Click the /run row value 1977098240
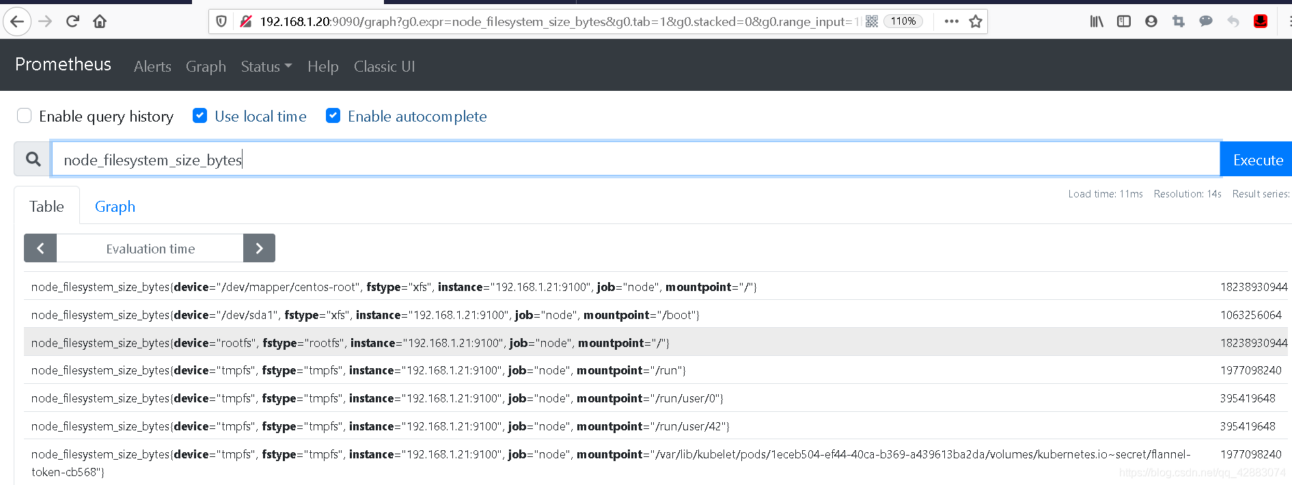1292x485 pixels. pyautogui.click(x=1251, y=370)
